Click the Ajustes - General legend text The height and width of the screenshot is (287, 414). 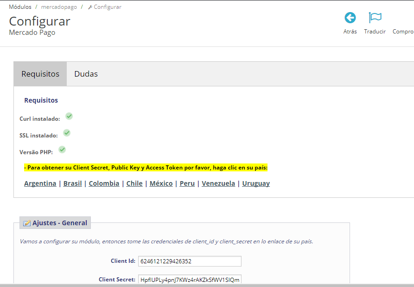[x=60, y=223]
